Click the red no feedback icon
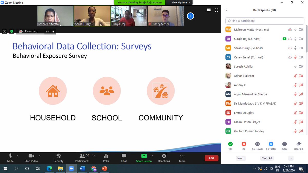Viewport: 308px width, 173px height. 244,144
